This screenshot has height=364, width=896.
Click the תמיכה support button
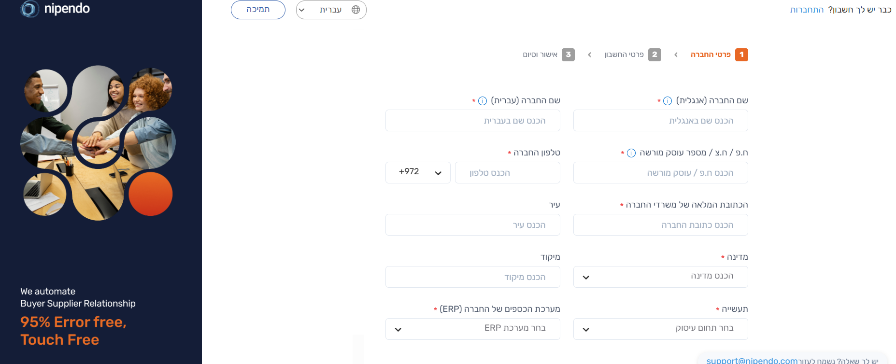tap(258, 10)
